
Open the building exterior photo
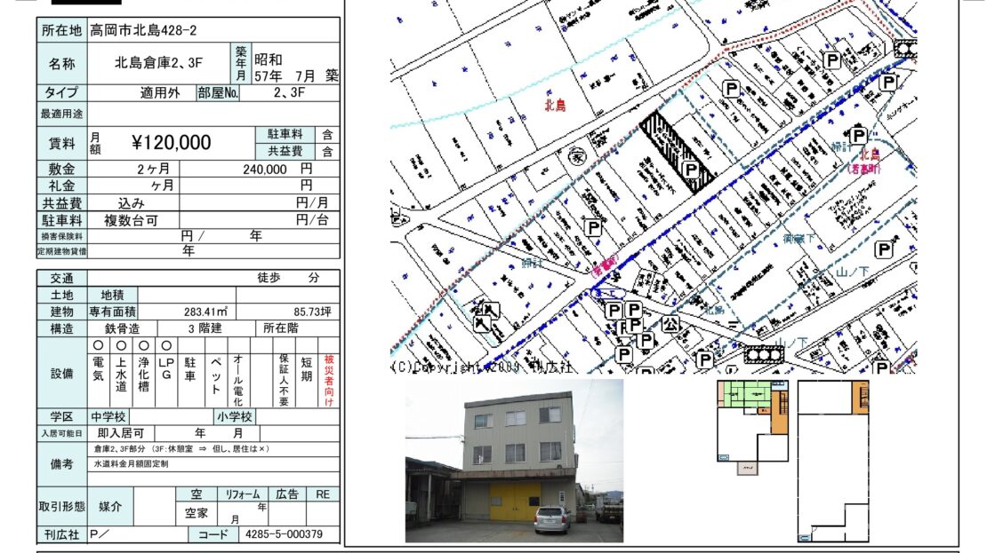514,461
